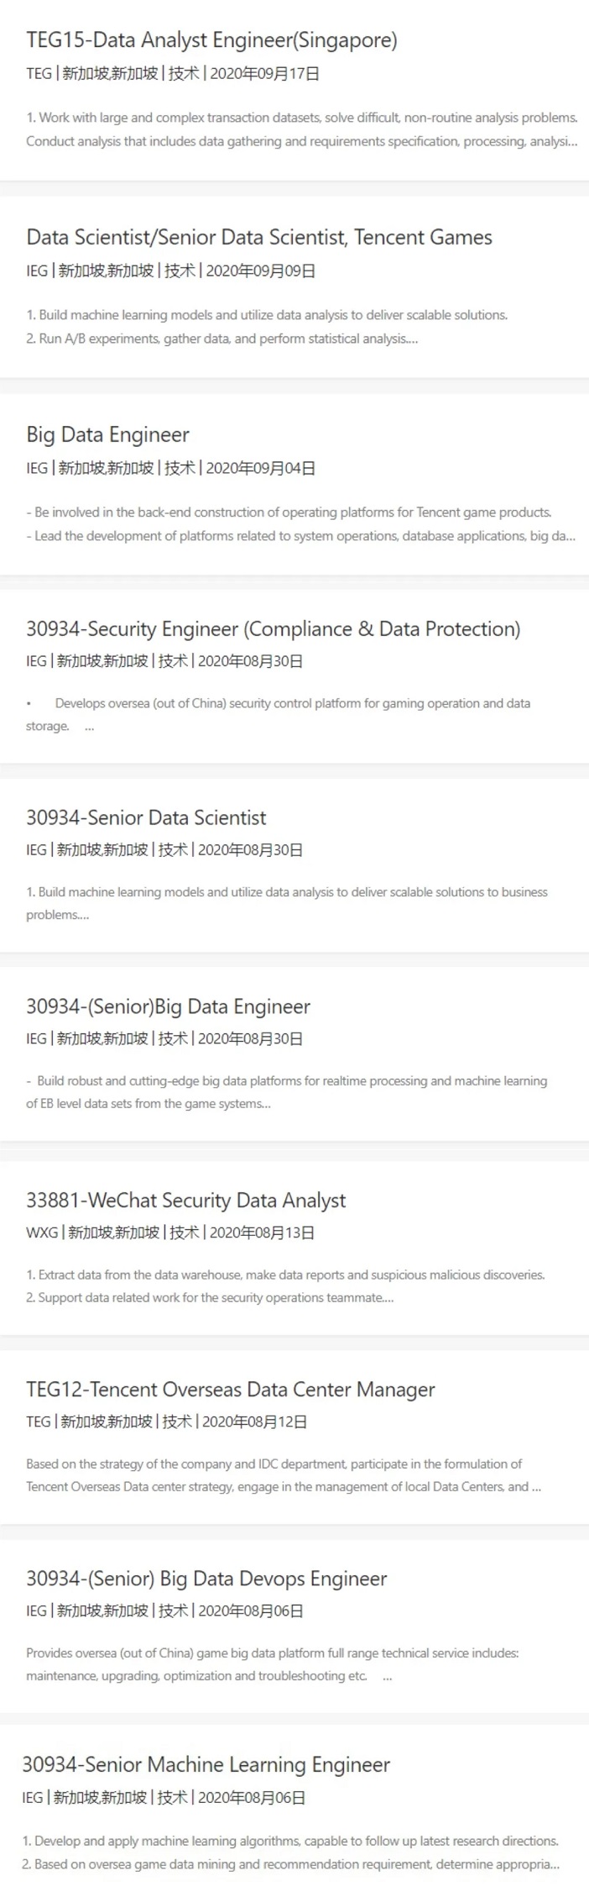
Task: Open 30934-Senior Machine Learning Engineer posting
Action: coord(206,1764)
